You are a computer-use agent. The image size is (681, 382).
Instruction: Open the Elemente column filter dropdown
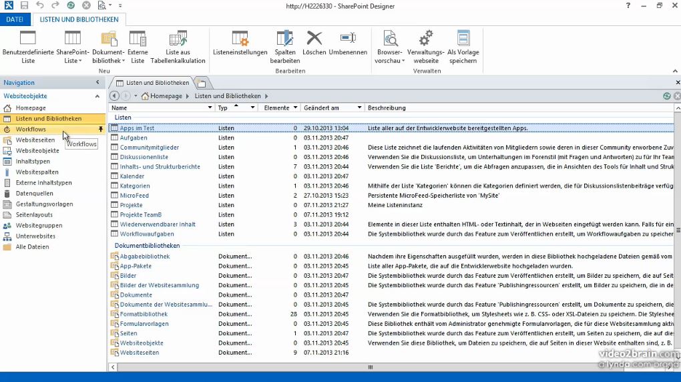295,108
